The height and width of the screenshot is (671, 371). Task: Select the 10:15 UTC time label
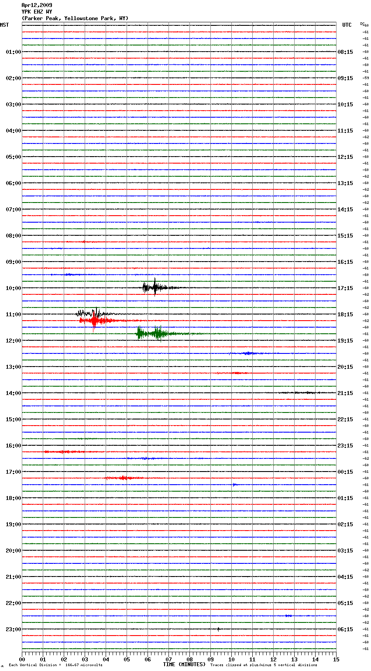345,105
